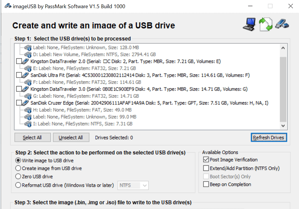Image resolution: width=299 pixels, height=209 pixels.
Task: Check the Kingston DataTraveler 2.0 checkbox
Action: 19,62
